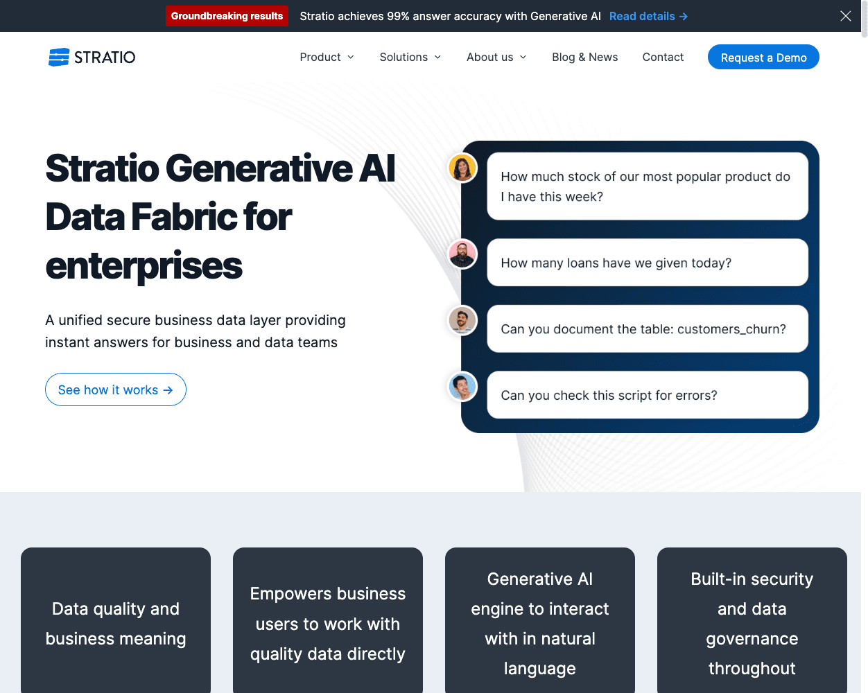Image resolution: width=868 pixels, height=693 pixels.
Task: Click the See how it works button
Action: (x=116, y=389)
